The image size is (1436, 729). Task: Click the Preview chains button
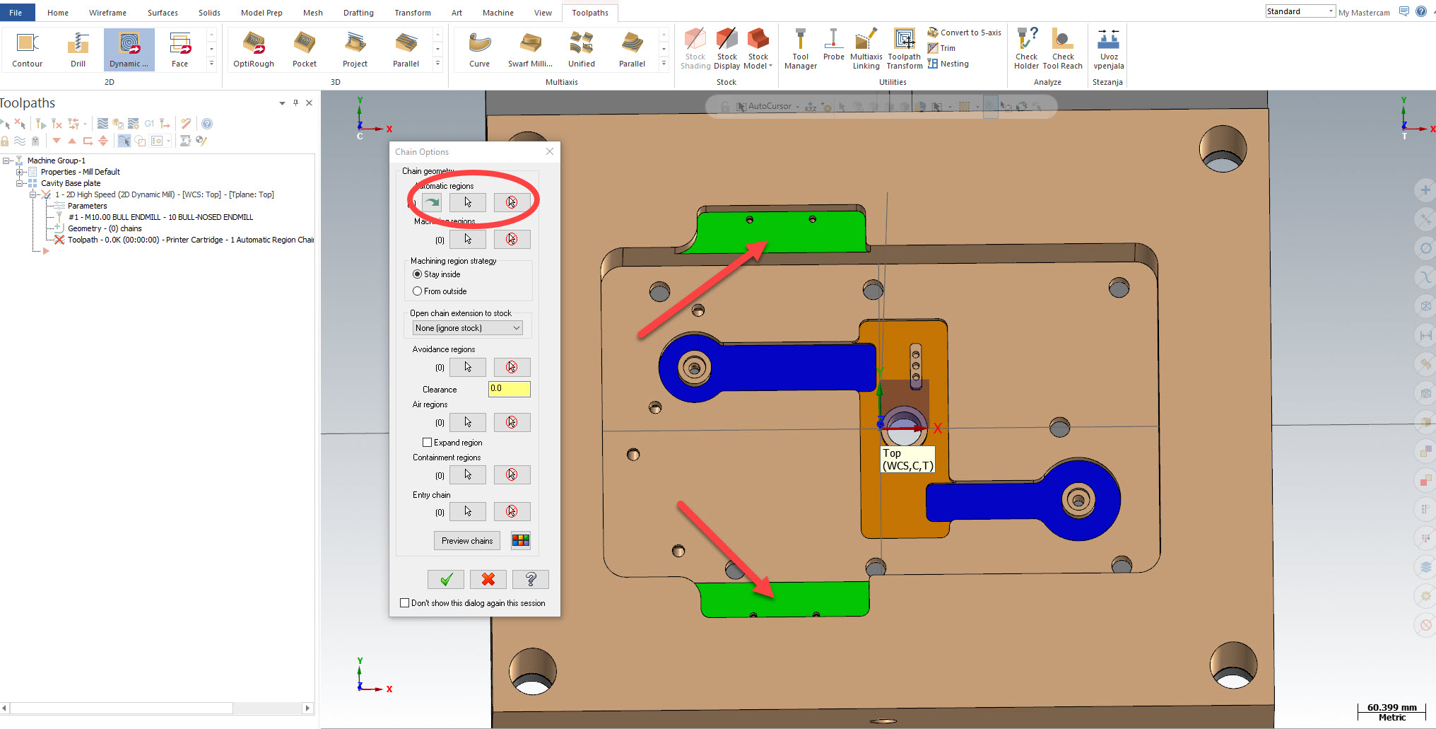[467, 541]
